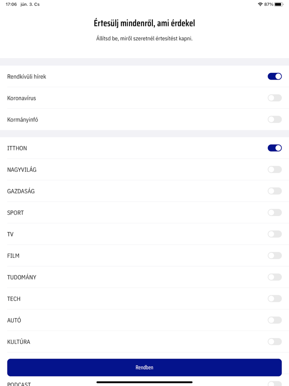Screen dimensions: 289x386
Task: Tap the battery icon in status bar
Action: pos(279,5)
